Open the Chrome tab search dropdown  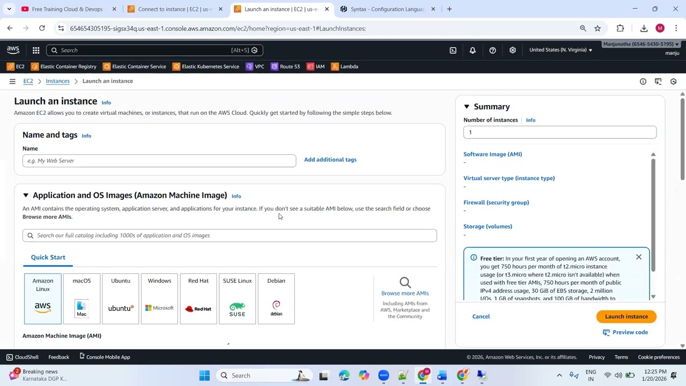click(x=9, y=9)
